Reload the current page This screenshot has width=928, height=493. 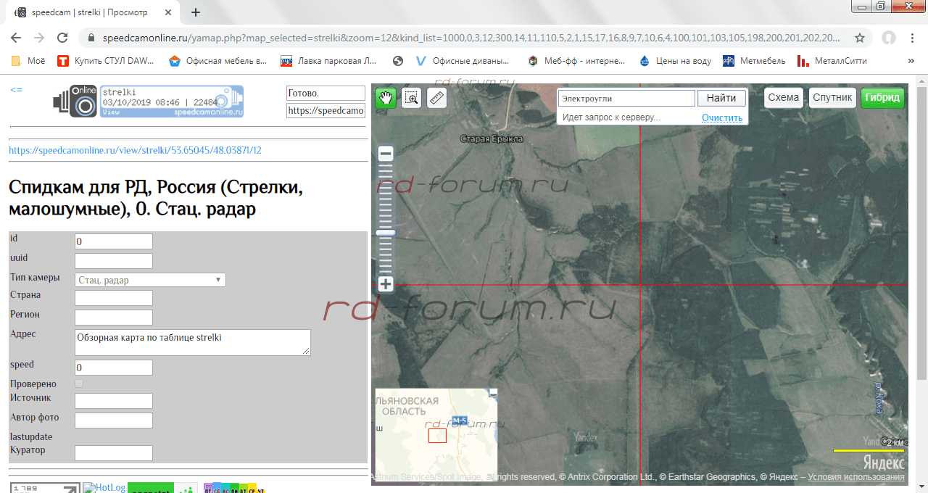(x=62, y=38)
